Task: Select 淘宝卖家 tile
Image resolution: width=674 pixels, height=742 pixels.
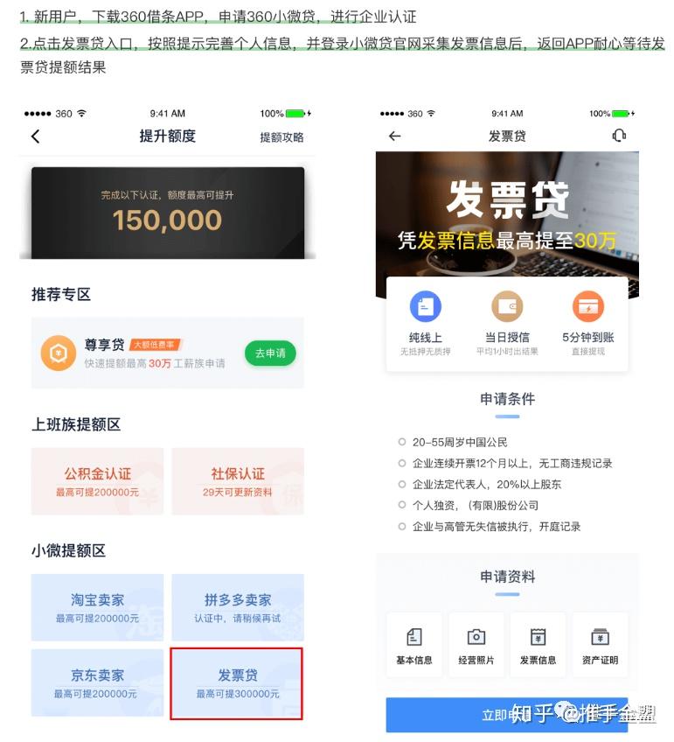Action: point(97,607)
